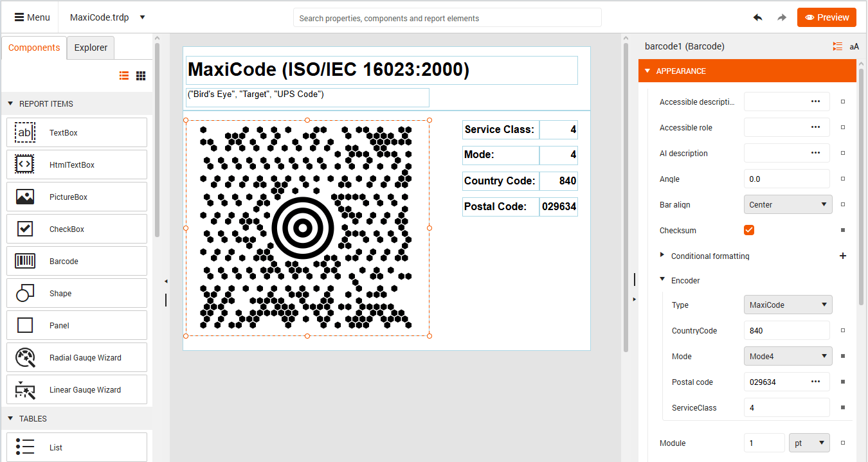Switch to the Components tab
Screen dimensions: 868x462
tap(34, 48)
